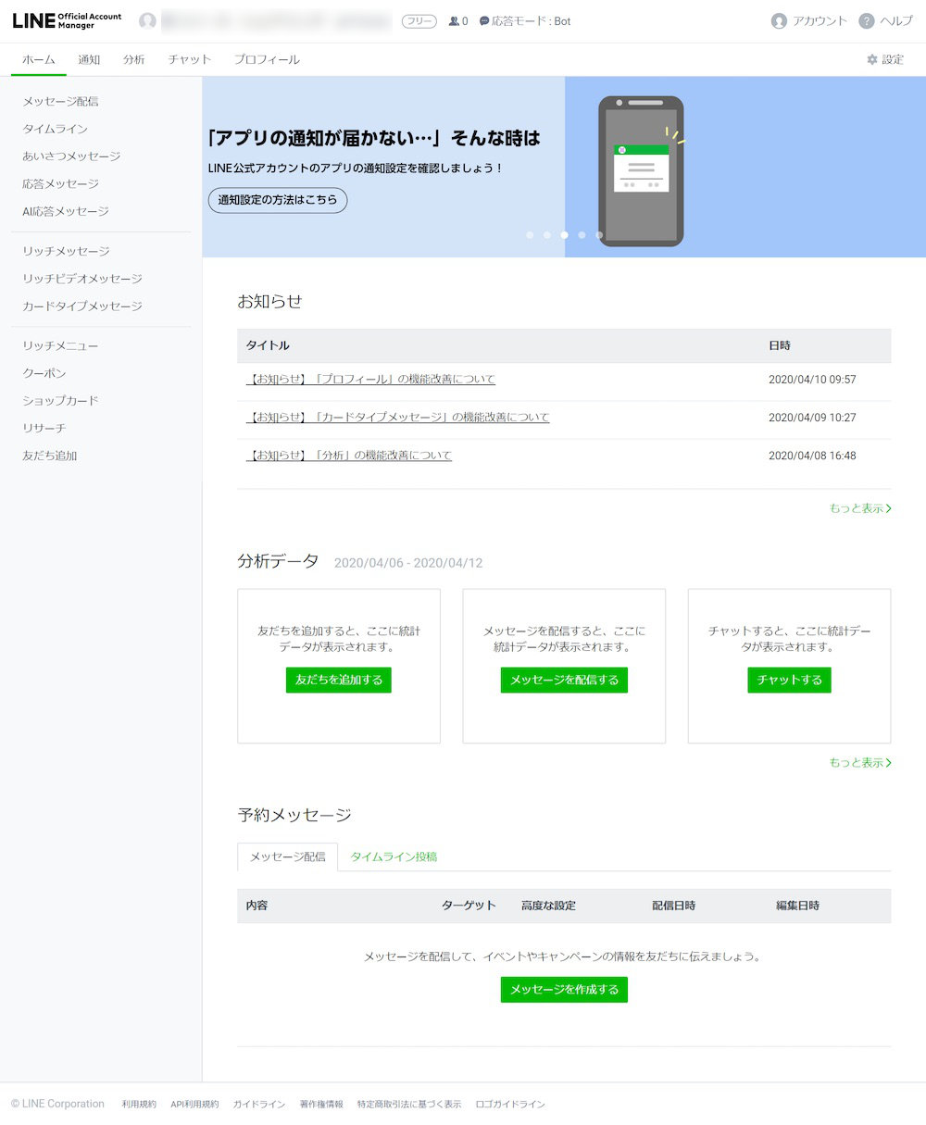The height and width of the screenshot is (1125, 926).
Task: Click the 通知設定の方法はこちら banner button
Action: pos(278,200)
